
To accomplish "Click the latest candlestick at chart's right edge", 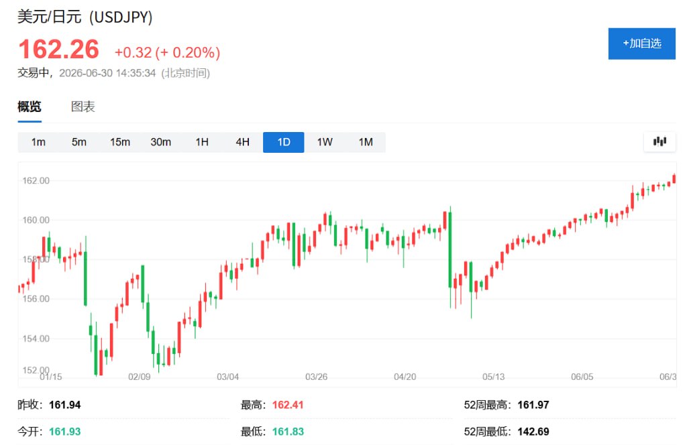I will coord(674,178).
